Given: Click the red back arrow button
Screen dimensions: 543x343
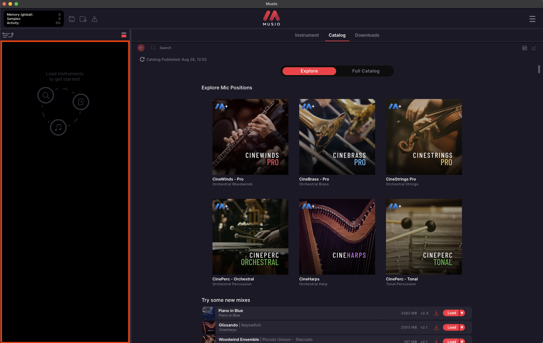Looking at the screenshot, I should pyautogui.click(x=141, y=48).
